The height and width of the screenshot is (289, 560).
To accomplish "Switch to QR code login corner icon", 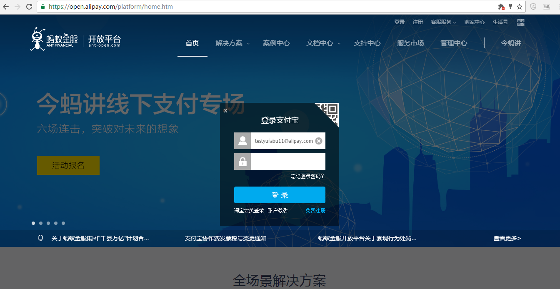I will (329, 112).
